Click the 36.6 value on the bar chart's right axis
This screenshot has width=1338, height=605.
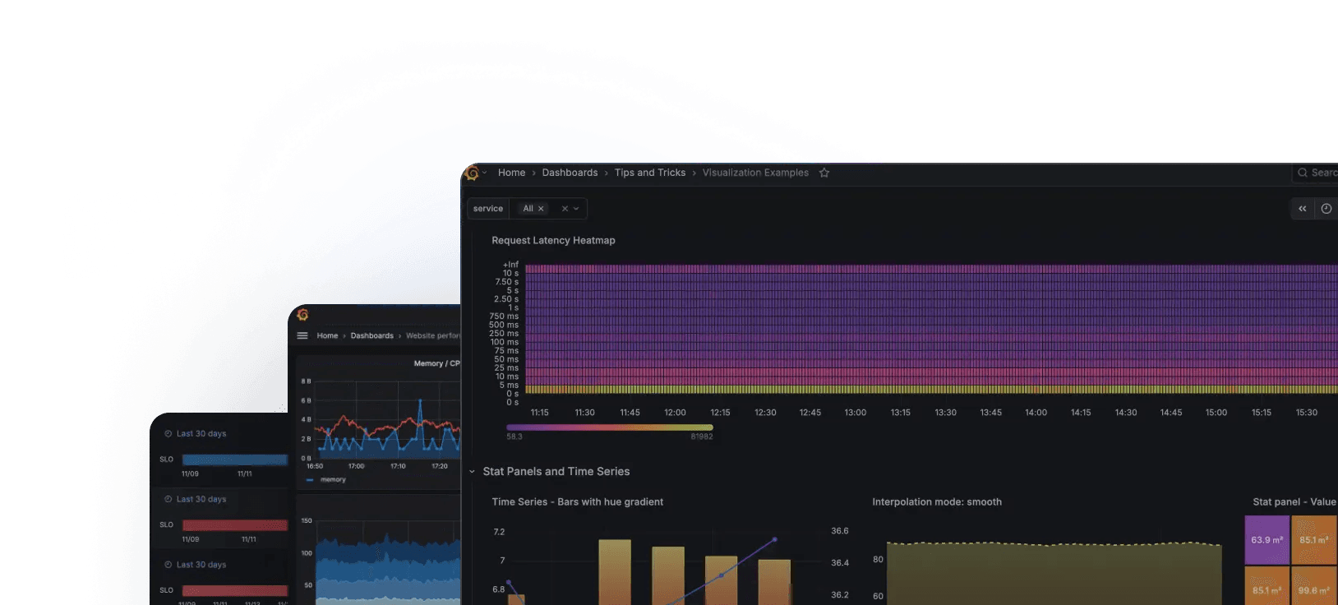click(840, 531)
